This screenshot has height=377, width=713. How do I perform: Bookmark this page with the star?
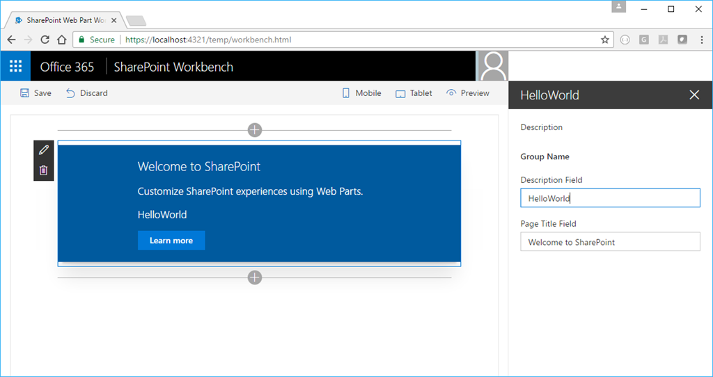point(605,40)
